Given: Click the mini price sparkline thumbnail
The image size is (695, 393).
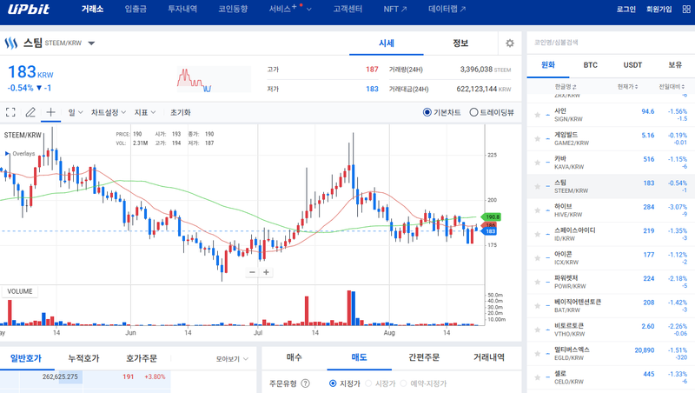Looking at the screenshot, I should (214, 79).
